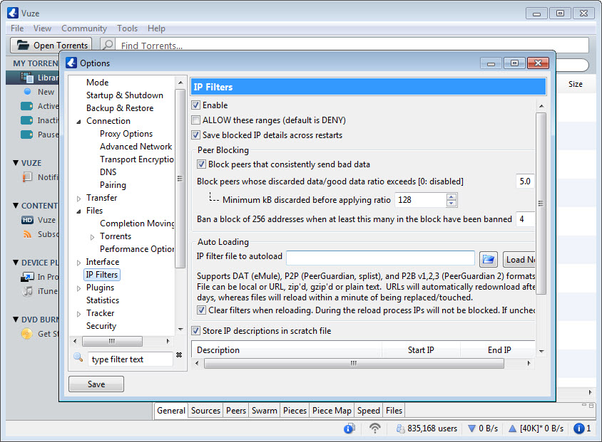The image size is (602, 442).
Task: Click the Load Now button
Action: click(519, 259)
